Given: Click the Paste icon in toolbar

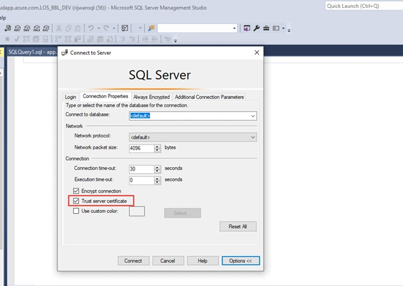Looking at the screenshot, I should point(77,28).
